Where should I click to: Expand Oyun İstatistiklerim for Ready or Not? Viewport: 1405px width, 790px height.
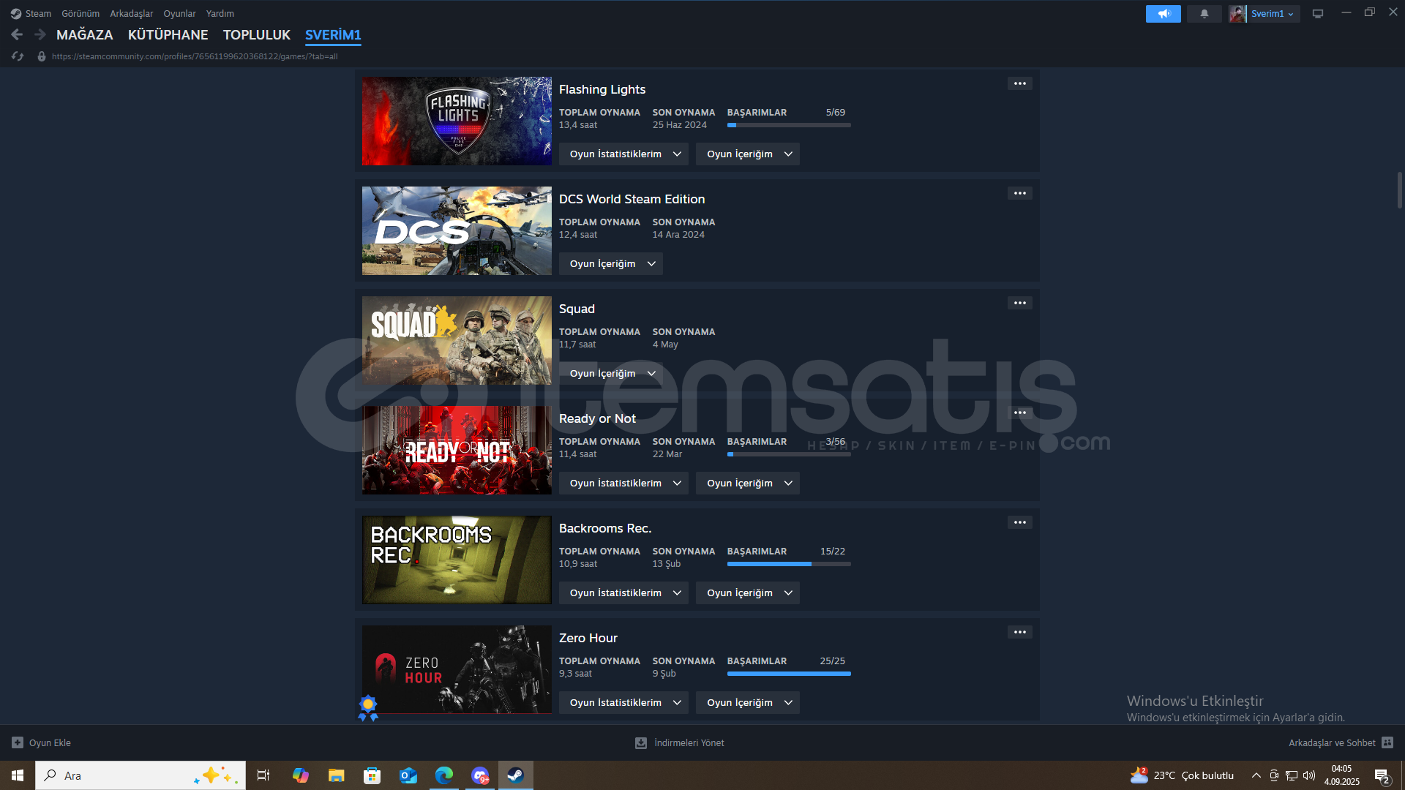coord(623,484)
